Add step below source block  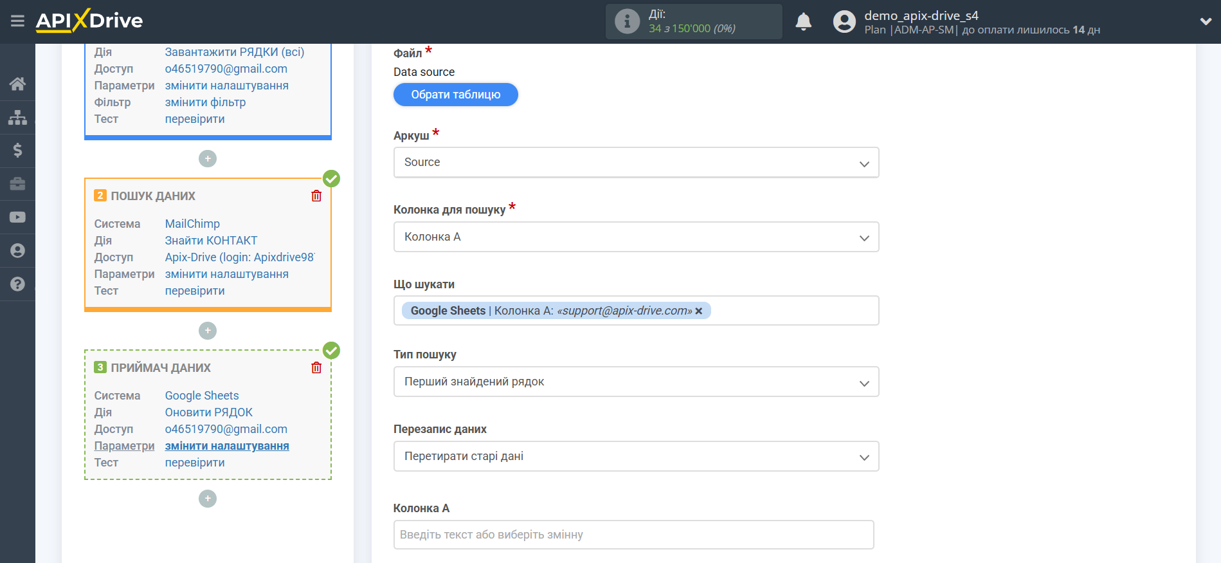click(x=208, y=158)
